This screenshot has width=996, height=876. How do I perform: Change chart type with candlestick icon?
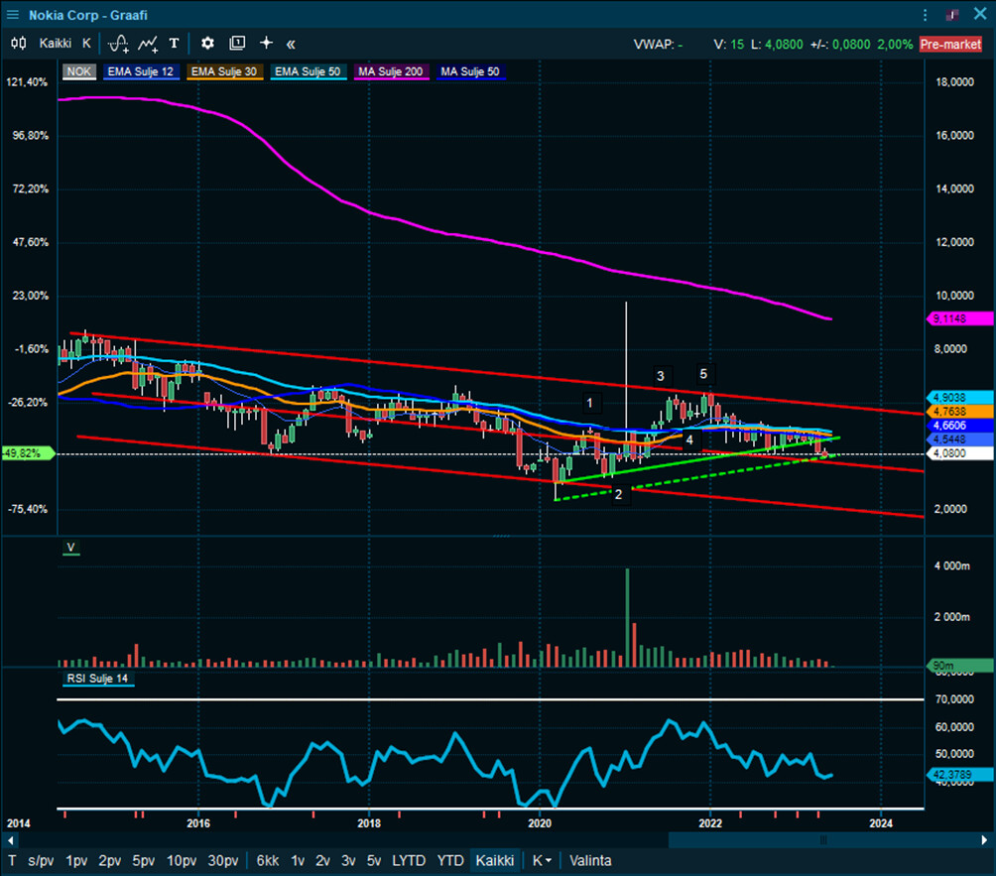click(x=19, y=44)
